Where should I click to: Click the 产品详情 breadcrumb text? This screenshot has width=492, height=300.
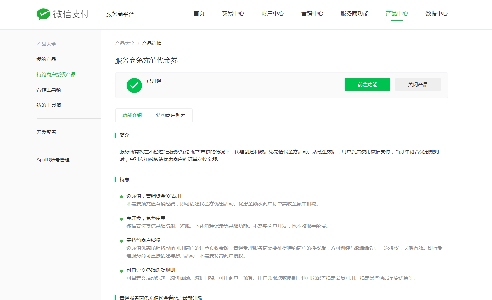pos(152,43)
